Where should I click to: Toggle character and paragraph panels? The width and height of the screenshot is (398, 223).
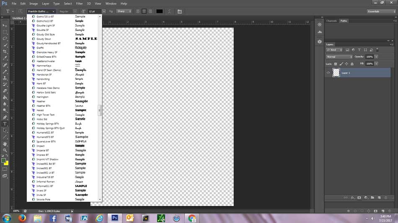(x=179, y=11)
